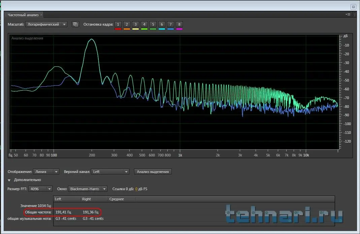The height and width of the screenshot is (234, 360).
Task: Select the Частотный анализ panel tab
Action: (23, 15)
